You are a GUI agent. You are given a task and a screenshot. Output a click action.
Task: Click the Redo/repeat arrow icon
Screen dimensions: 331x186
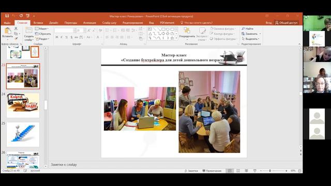[21, 16]
